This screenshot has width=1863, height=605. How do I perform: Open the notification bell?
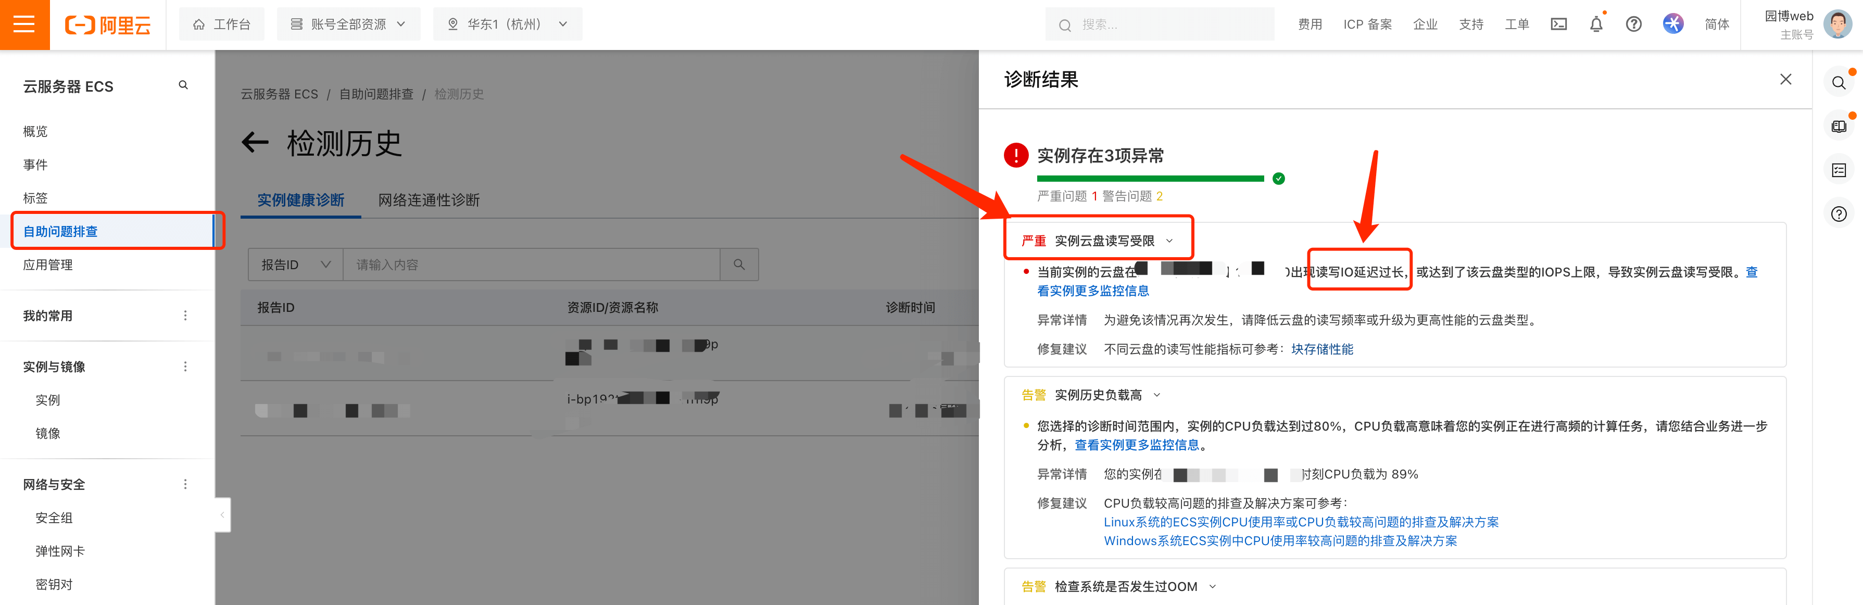[1596, 24]
